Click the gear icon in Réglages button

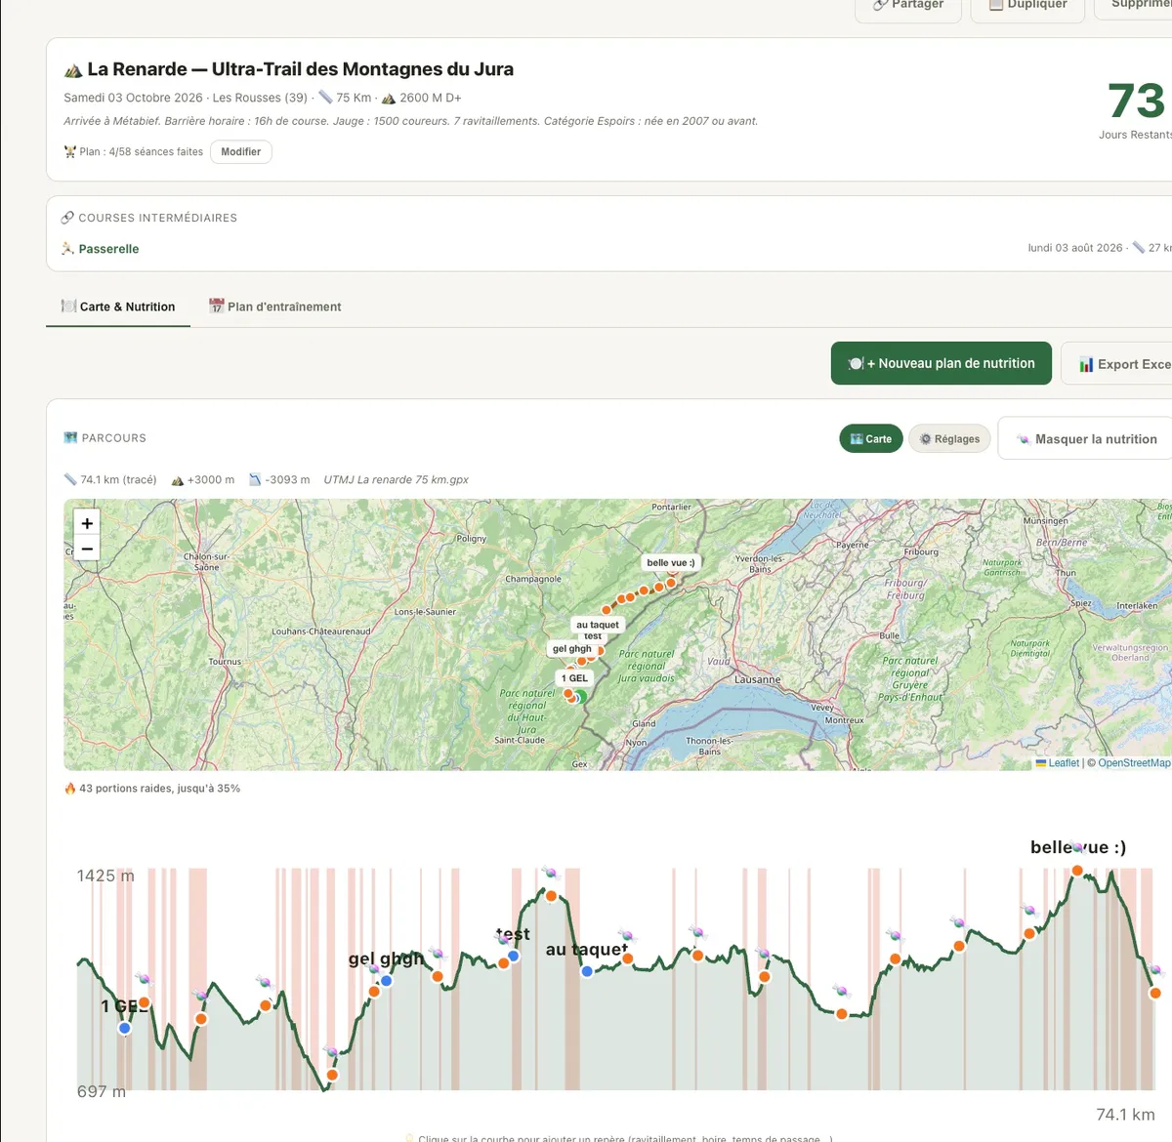tap(926, 439)
